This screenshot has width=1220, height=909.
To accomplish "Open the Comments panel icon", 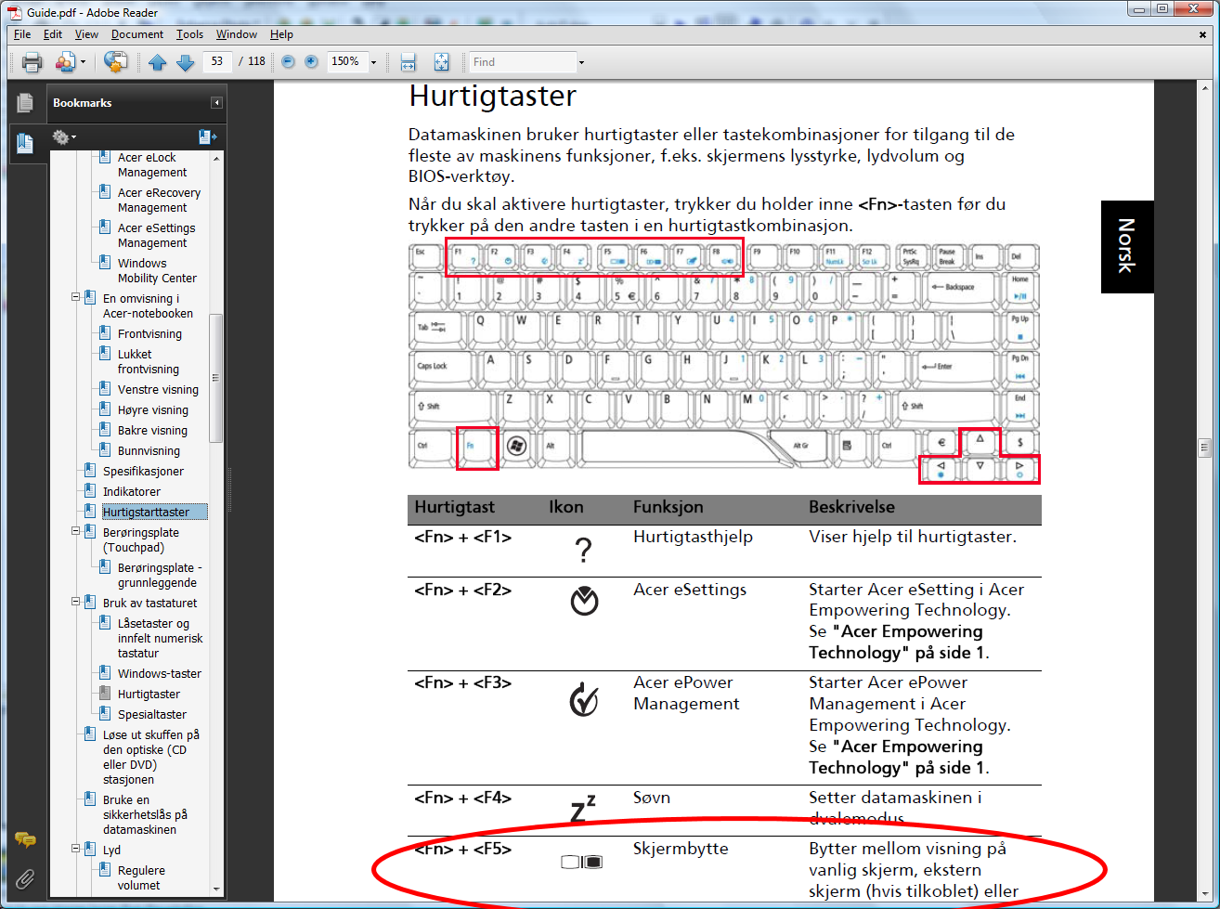I will pos(25,840).
